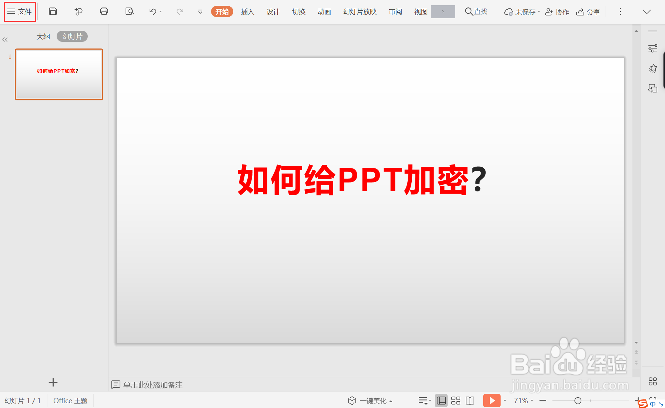
Task: Open the slide sorter view icon
Action: (455, 400)
